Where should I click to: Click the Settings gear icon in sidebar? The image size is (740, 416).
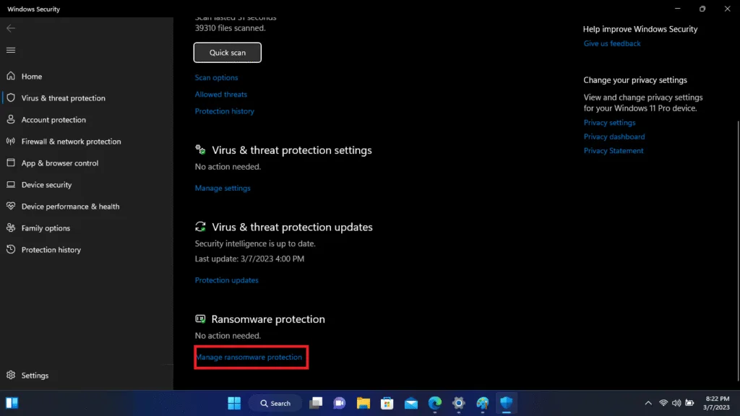click(11, 375)
